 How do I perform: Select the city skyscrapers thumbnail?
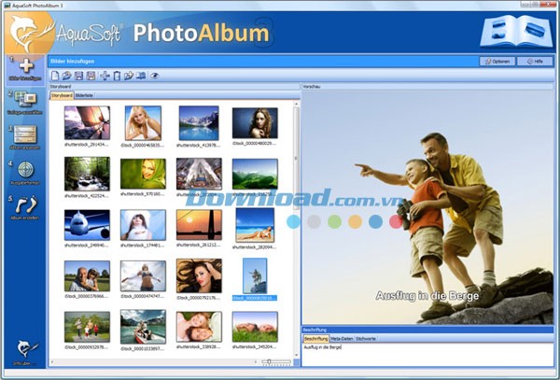point(199,174)
